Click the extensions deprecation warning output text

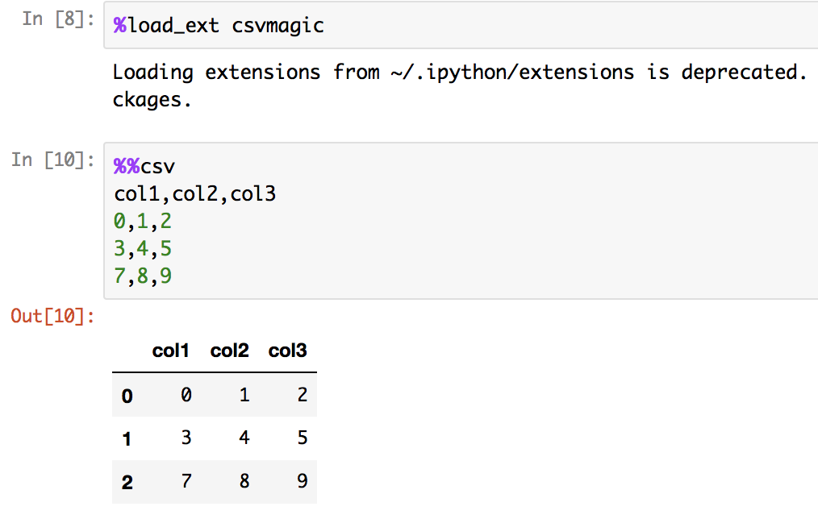coord(459,73)
